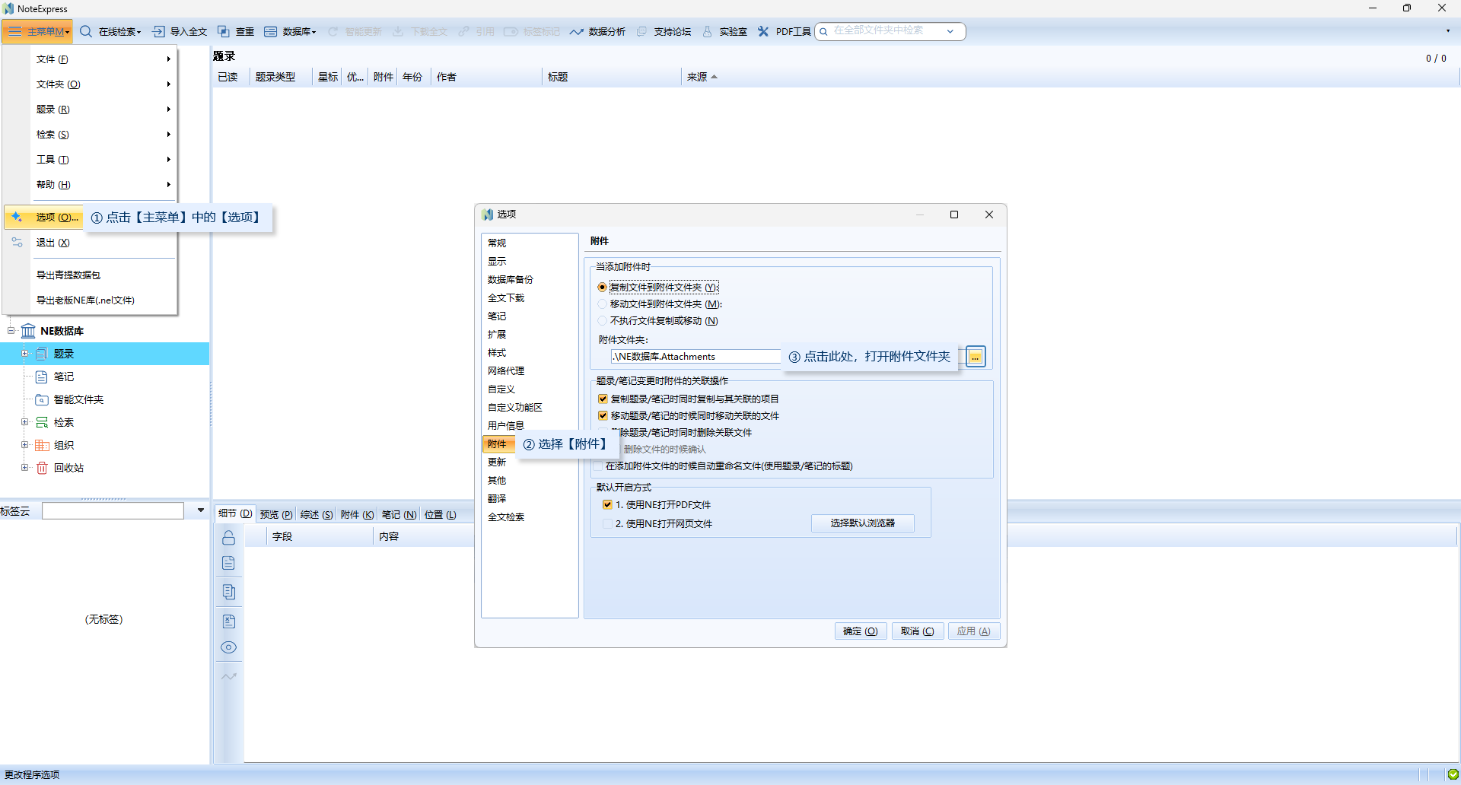Toggle 自动重命名文件 checkbox
1461x785 pixels.
click(x=598, y=466)
